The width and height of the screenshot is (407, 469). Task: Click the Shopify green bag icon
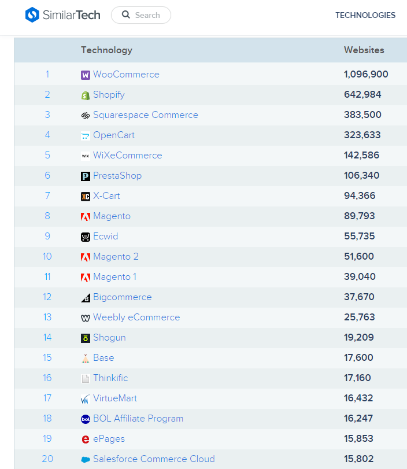[86, 95]
